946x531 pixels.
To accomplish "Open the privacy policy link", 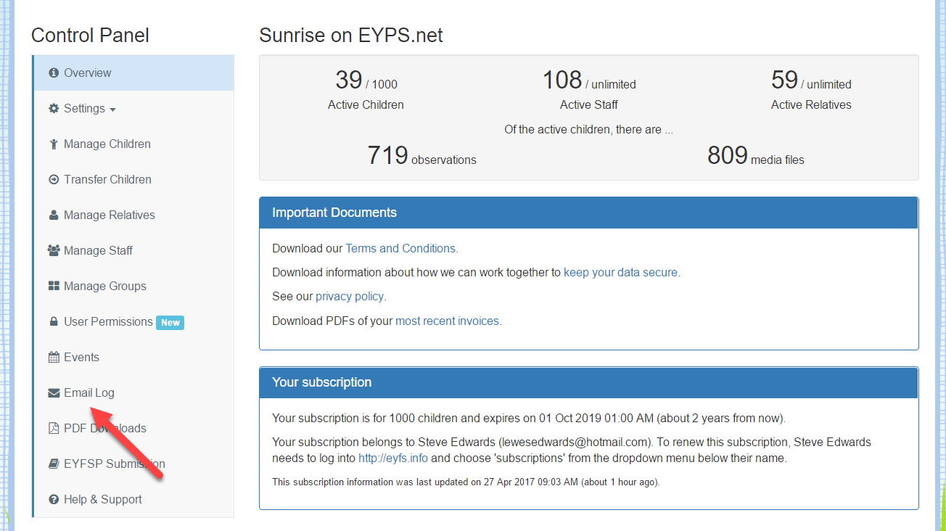I will coord(350,296).
